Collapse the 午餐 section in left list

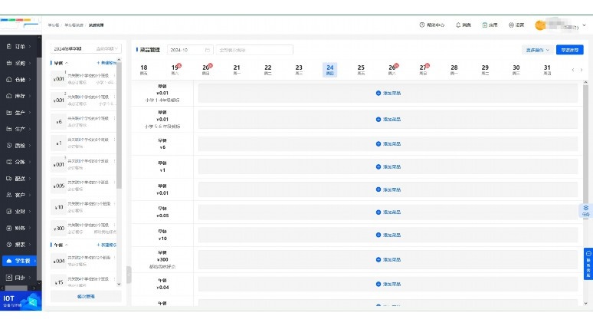pos(67,245)
